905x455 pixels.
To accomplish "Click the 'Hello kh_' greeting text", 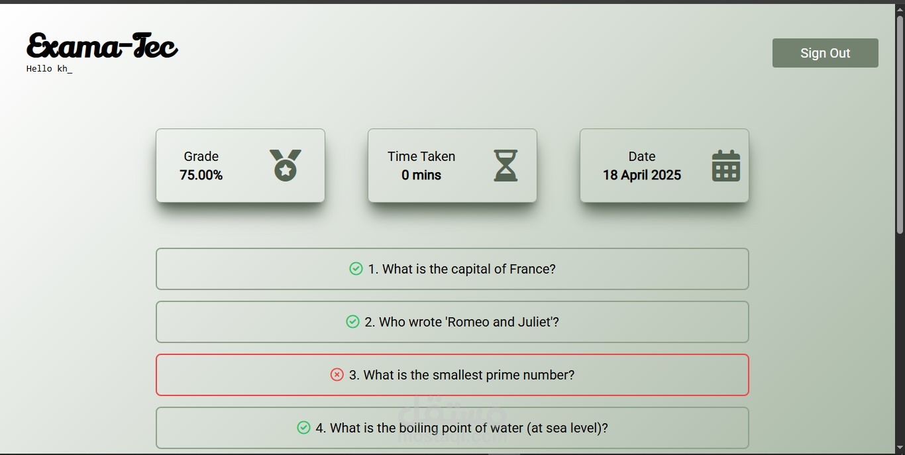I will coord(49,69).
